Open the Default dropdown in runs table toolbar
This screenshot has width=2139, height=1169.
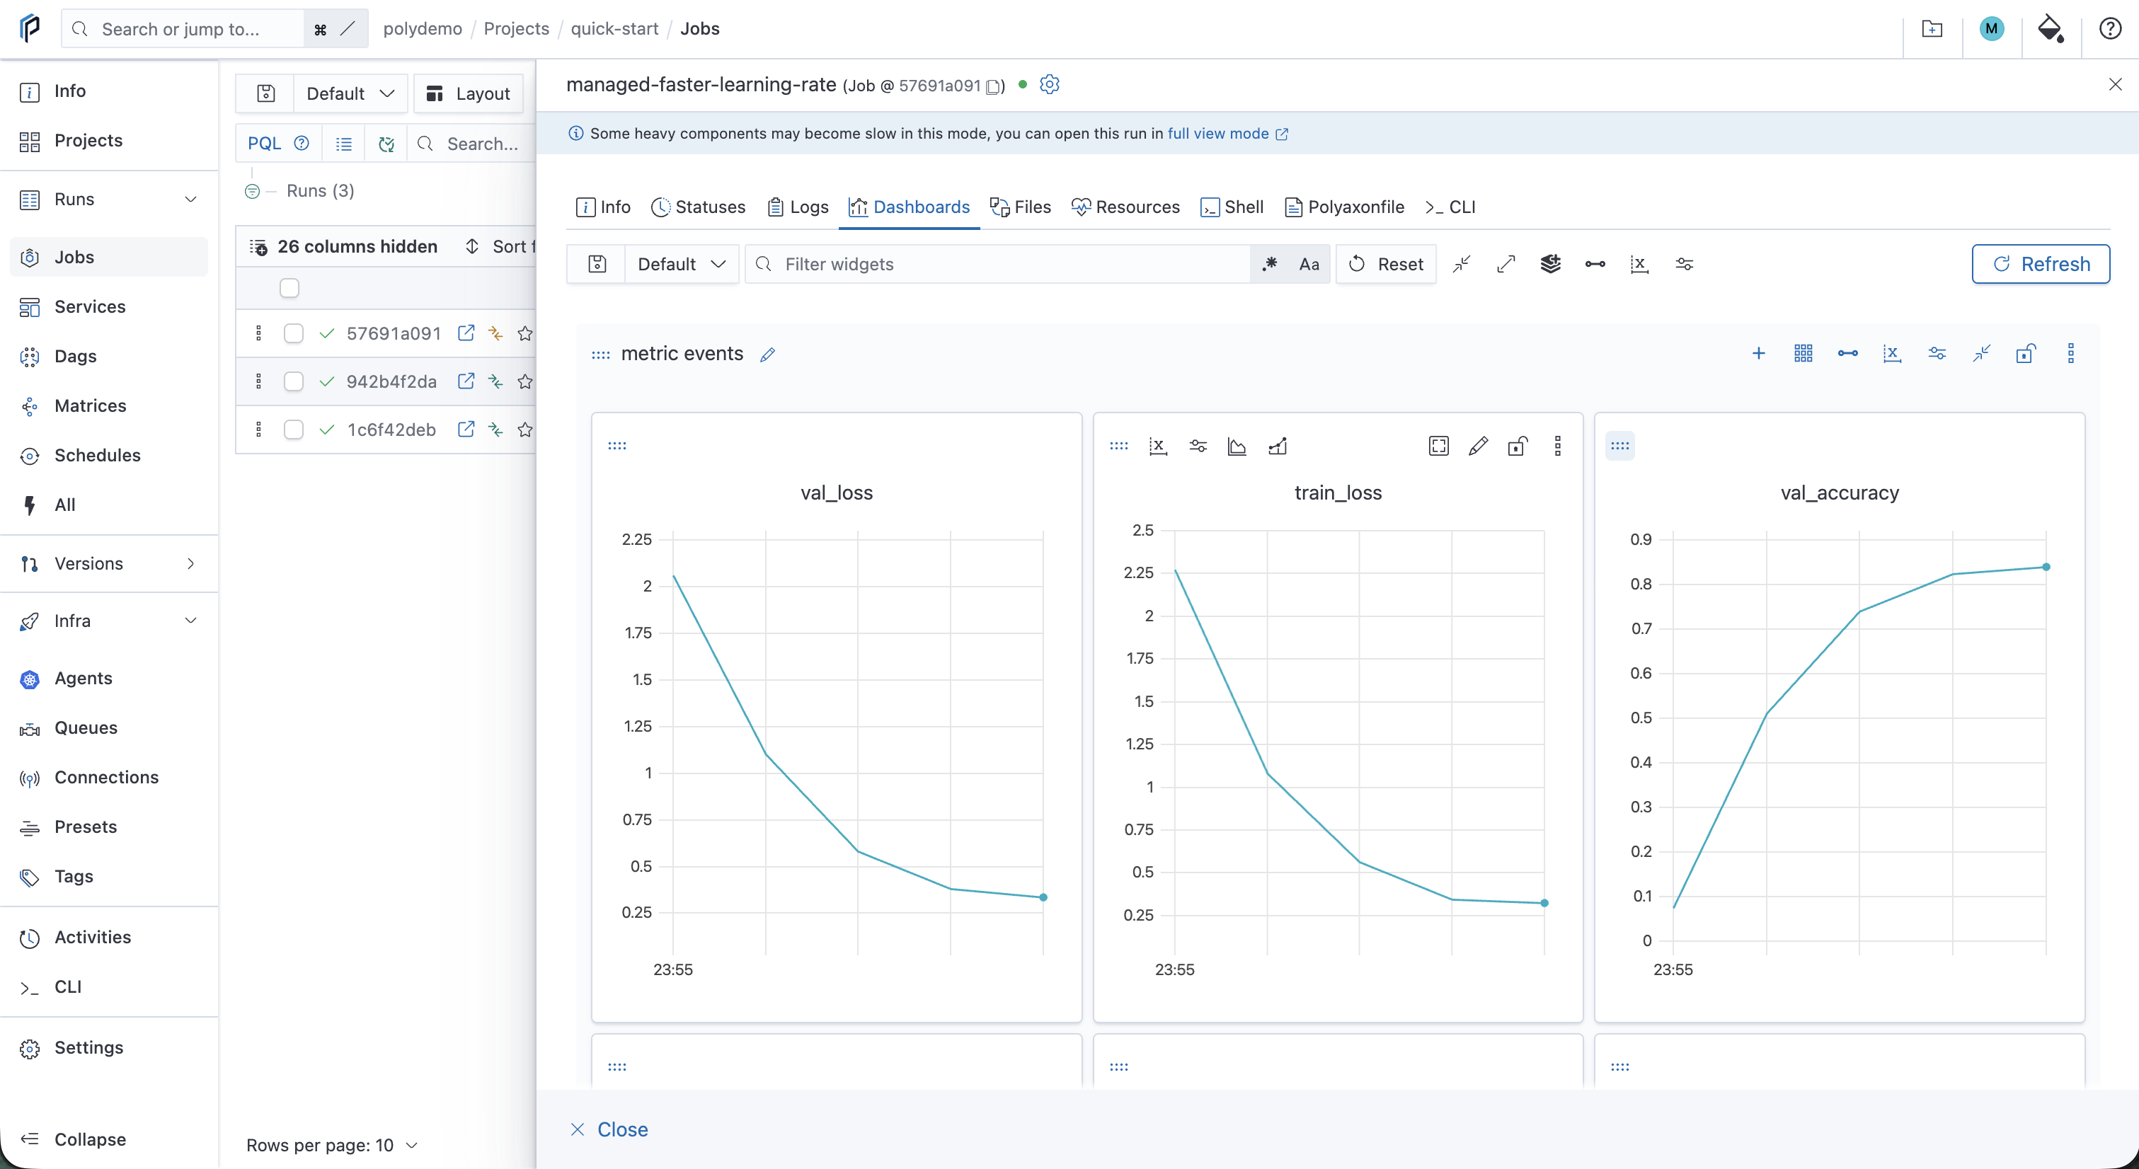tap(350, 94)
